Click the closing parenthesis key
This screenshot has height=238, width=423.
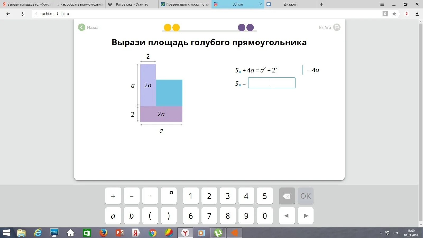tap(169, 216)
